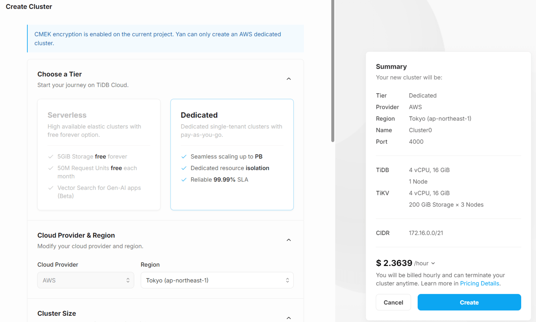Click the name value 'Cluster0'
Viewport: 536px width, 322px height.
[x=420, y=130]
